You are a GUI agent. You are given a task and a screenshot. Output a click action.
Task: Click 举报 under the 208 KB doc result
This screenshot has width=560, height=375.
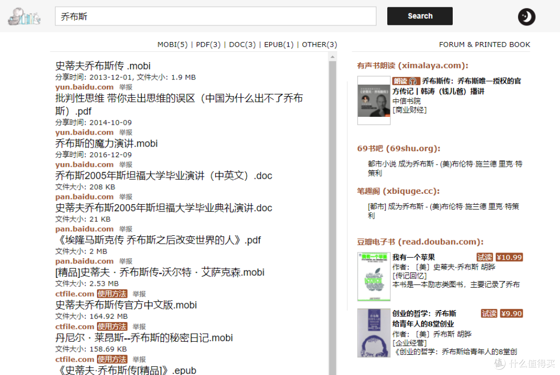(x=125, y=197)
